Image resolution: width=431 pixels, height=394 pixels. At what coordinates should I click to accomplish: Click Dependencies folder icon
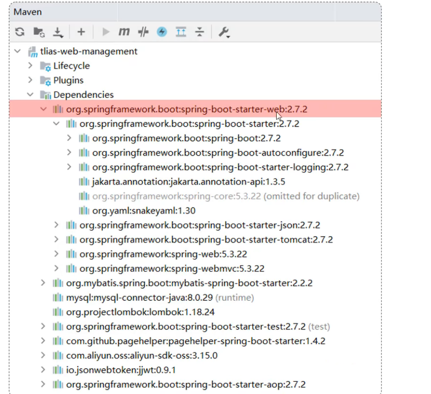tap(45, 95)
